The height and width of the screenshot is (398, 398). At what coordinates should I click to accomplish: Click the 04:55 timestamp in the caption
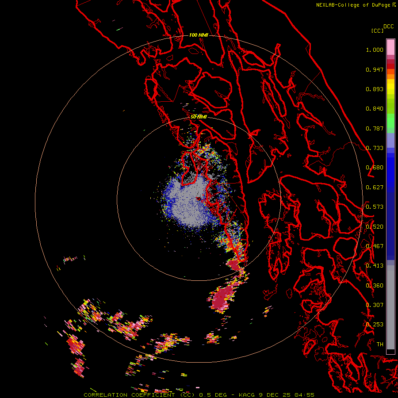(x=304, y=395)
